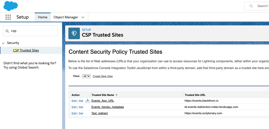Click the global Search box
The height and width of the screenshot is (129, 269).
(x=257, y=6)
